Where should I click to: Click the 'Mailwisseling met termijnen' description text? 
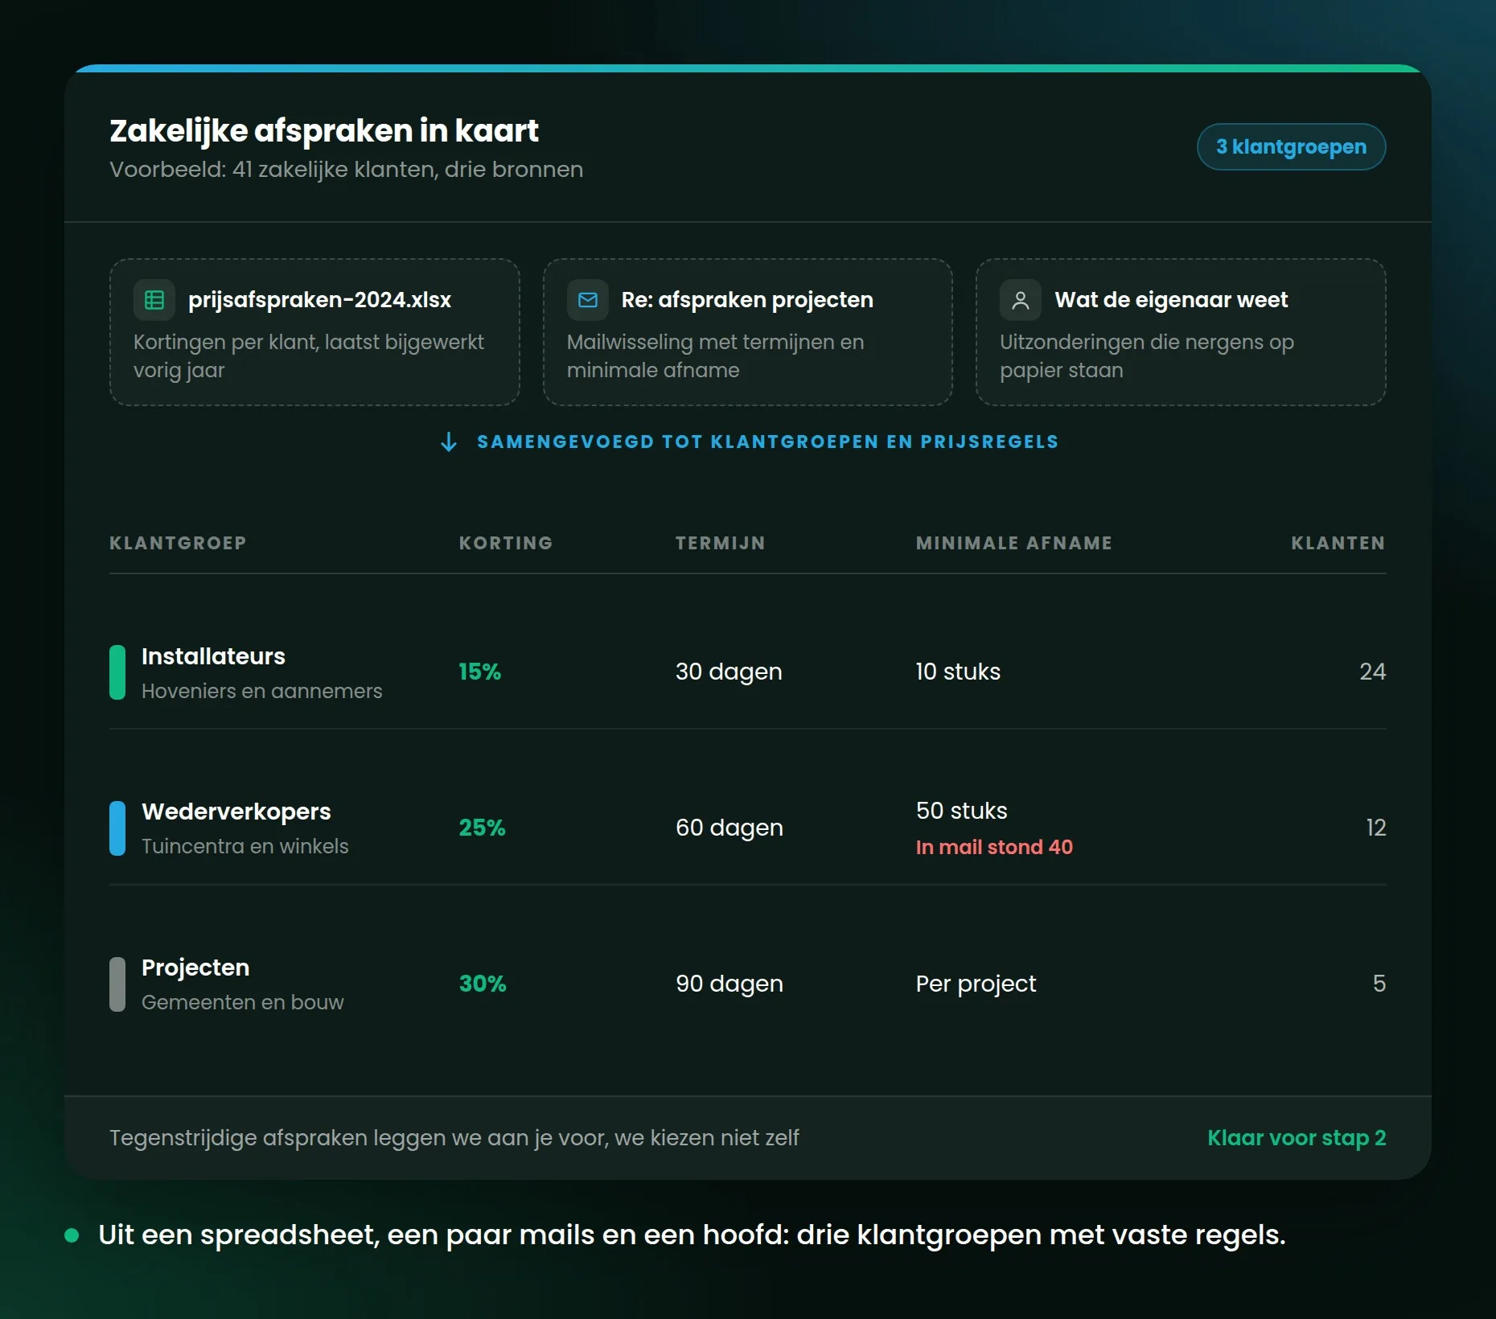click(x=716, y=356)
